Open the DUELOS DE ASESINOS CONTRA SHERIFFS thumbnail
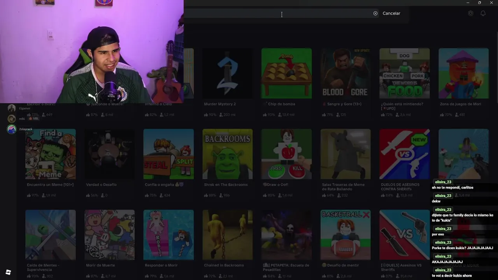The height and width of the screenshot is (280, 498). (405, 154)
